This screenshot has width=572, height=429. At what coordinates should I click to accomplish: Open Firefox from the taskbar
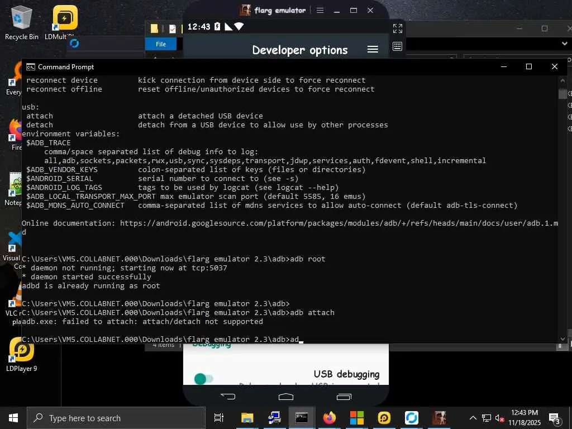(x=330, y=418)
